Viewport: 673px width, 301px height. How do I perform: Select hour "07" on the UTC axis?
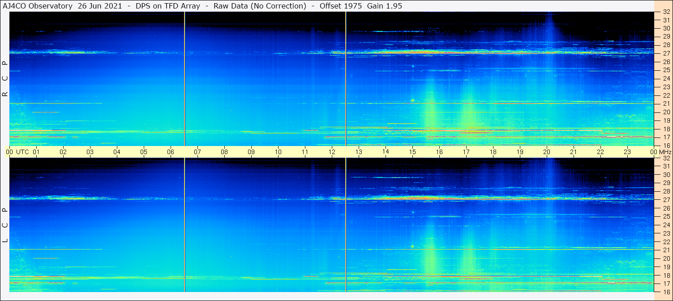(x=197, y=152)
